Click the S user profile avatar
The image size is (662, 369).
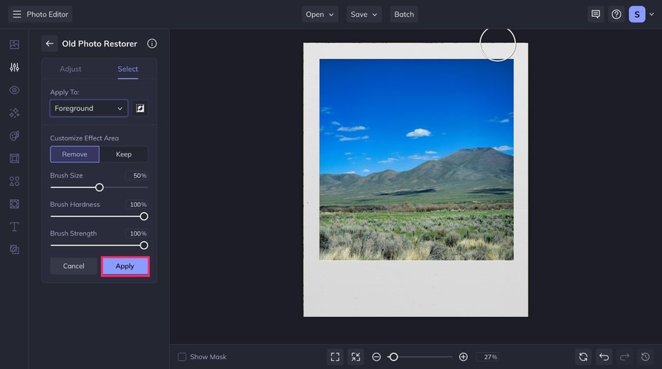pyautogui.click(x=637, y=14)
